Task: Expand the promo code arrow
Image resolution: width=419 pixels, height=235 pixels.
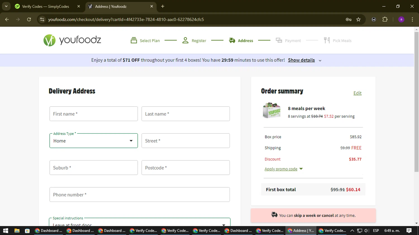Action: pyautogui.click(x=301, y=169)
